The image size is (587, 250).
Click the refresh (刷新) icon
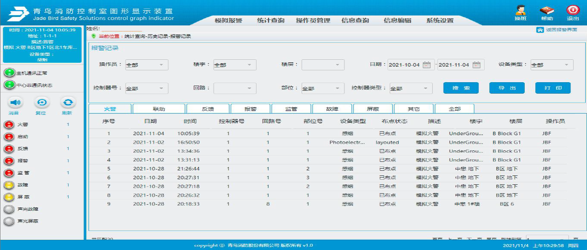click(67, 103)
